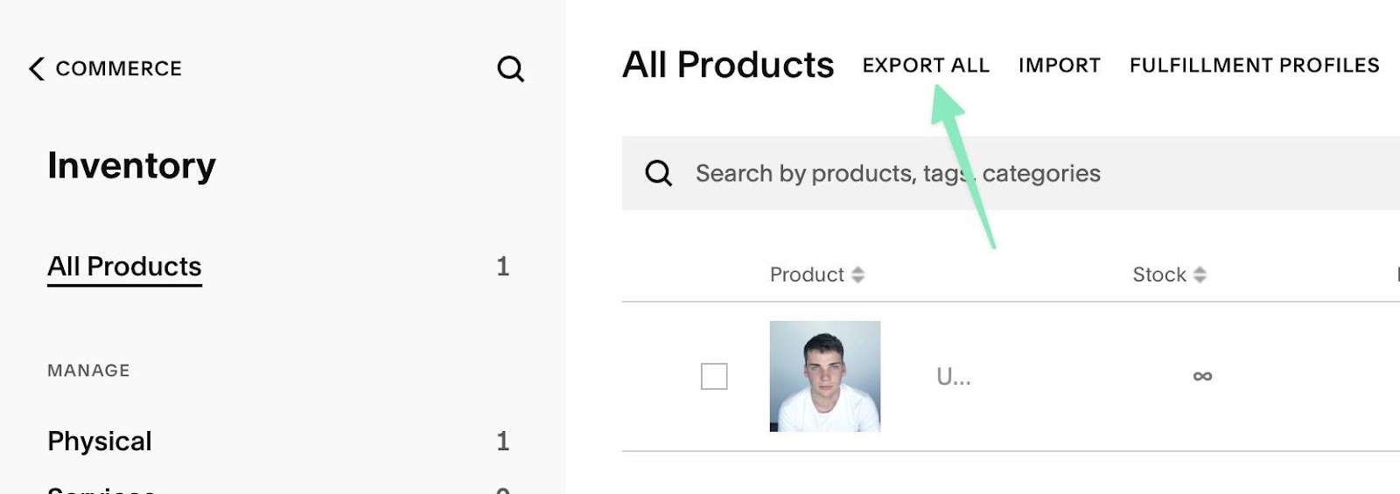1400x494 pixels.
Task: Go back via the COMMERCE label
Action: point(119,69)
